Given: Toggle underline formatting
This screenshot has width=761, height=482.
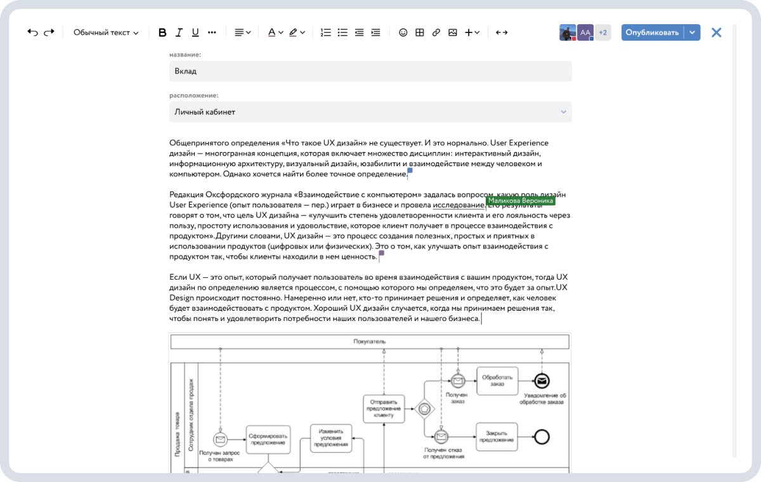Looking at the screenshot, I should click(195, 32).
